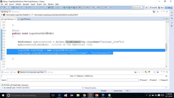Click the Task View taskbar icon
The height and width of the screenshot is (98, 174).
(53, 95)
